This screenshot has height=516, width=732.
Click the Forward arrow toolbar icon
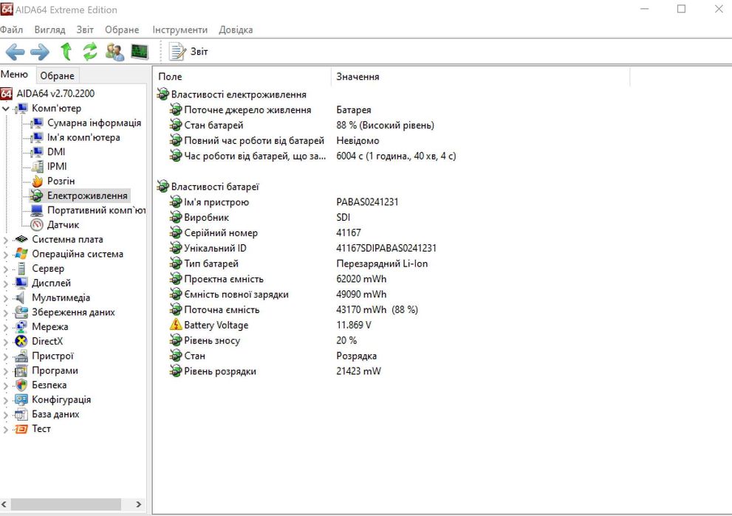(40, 52)
